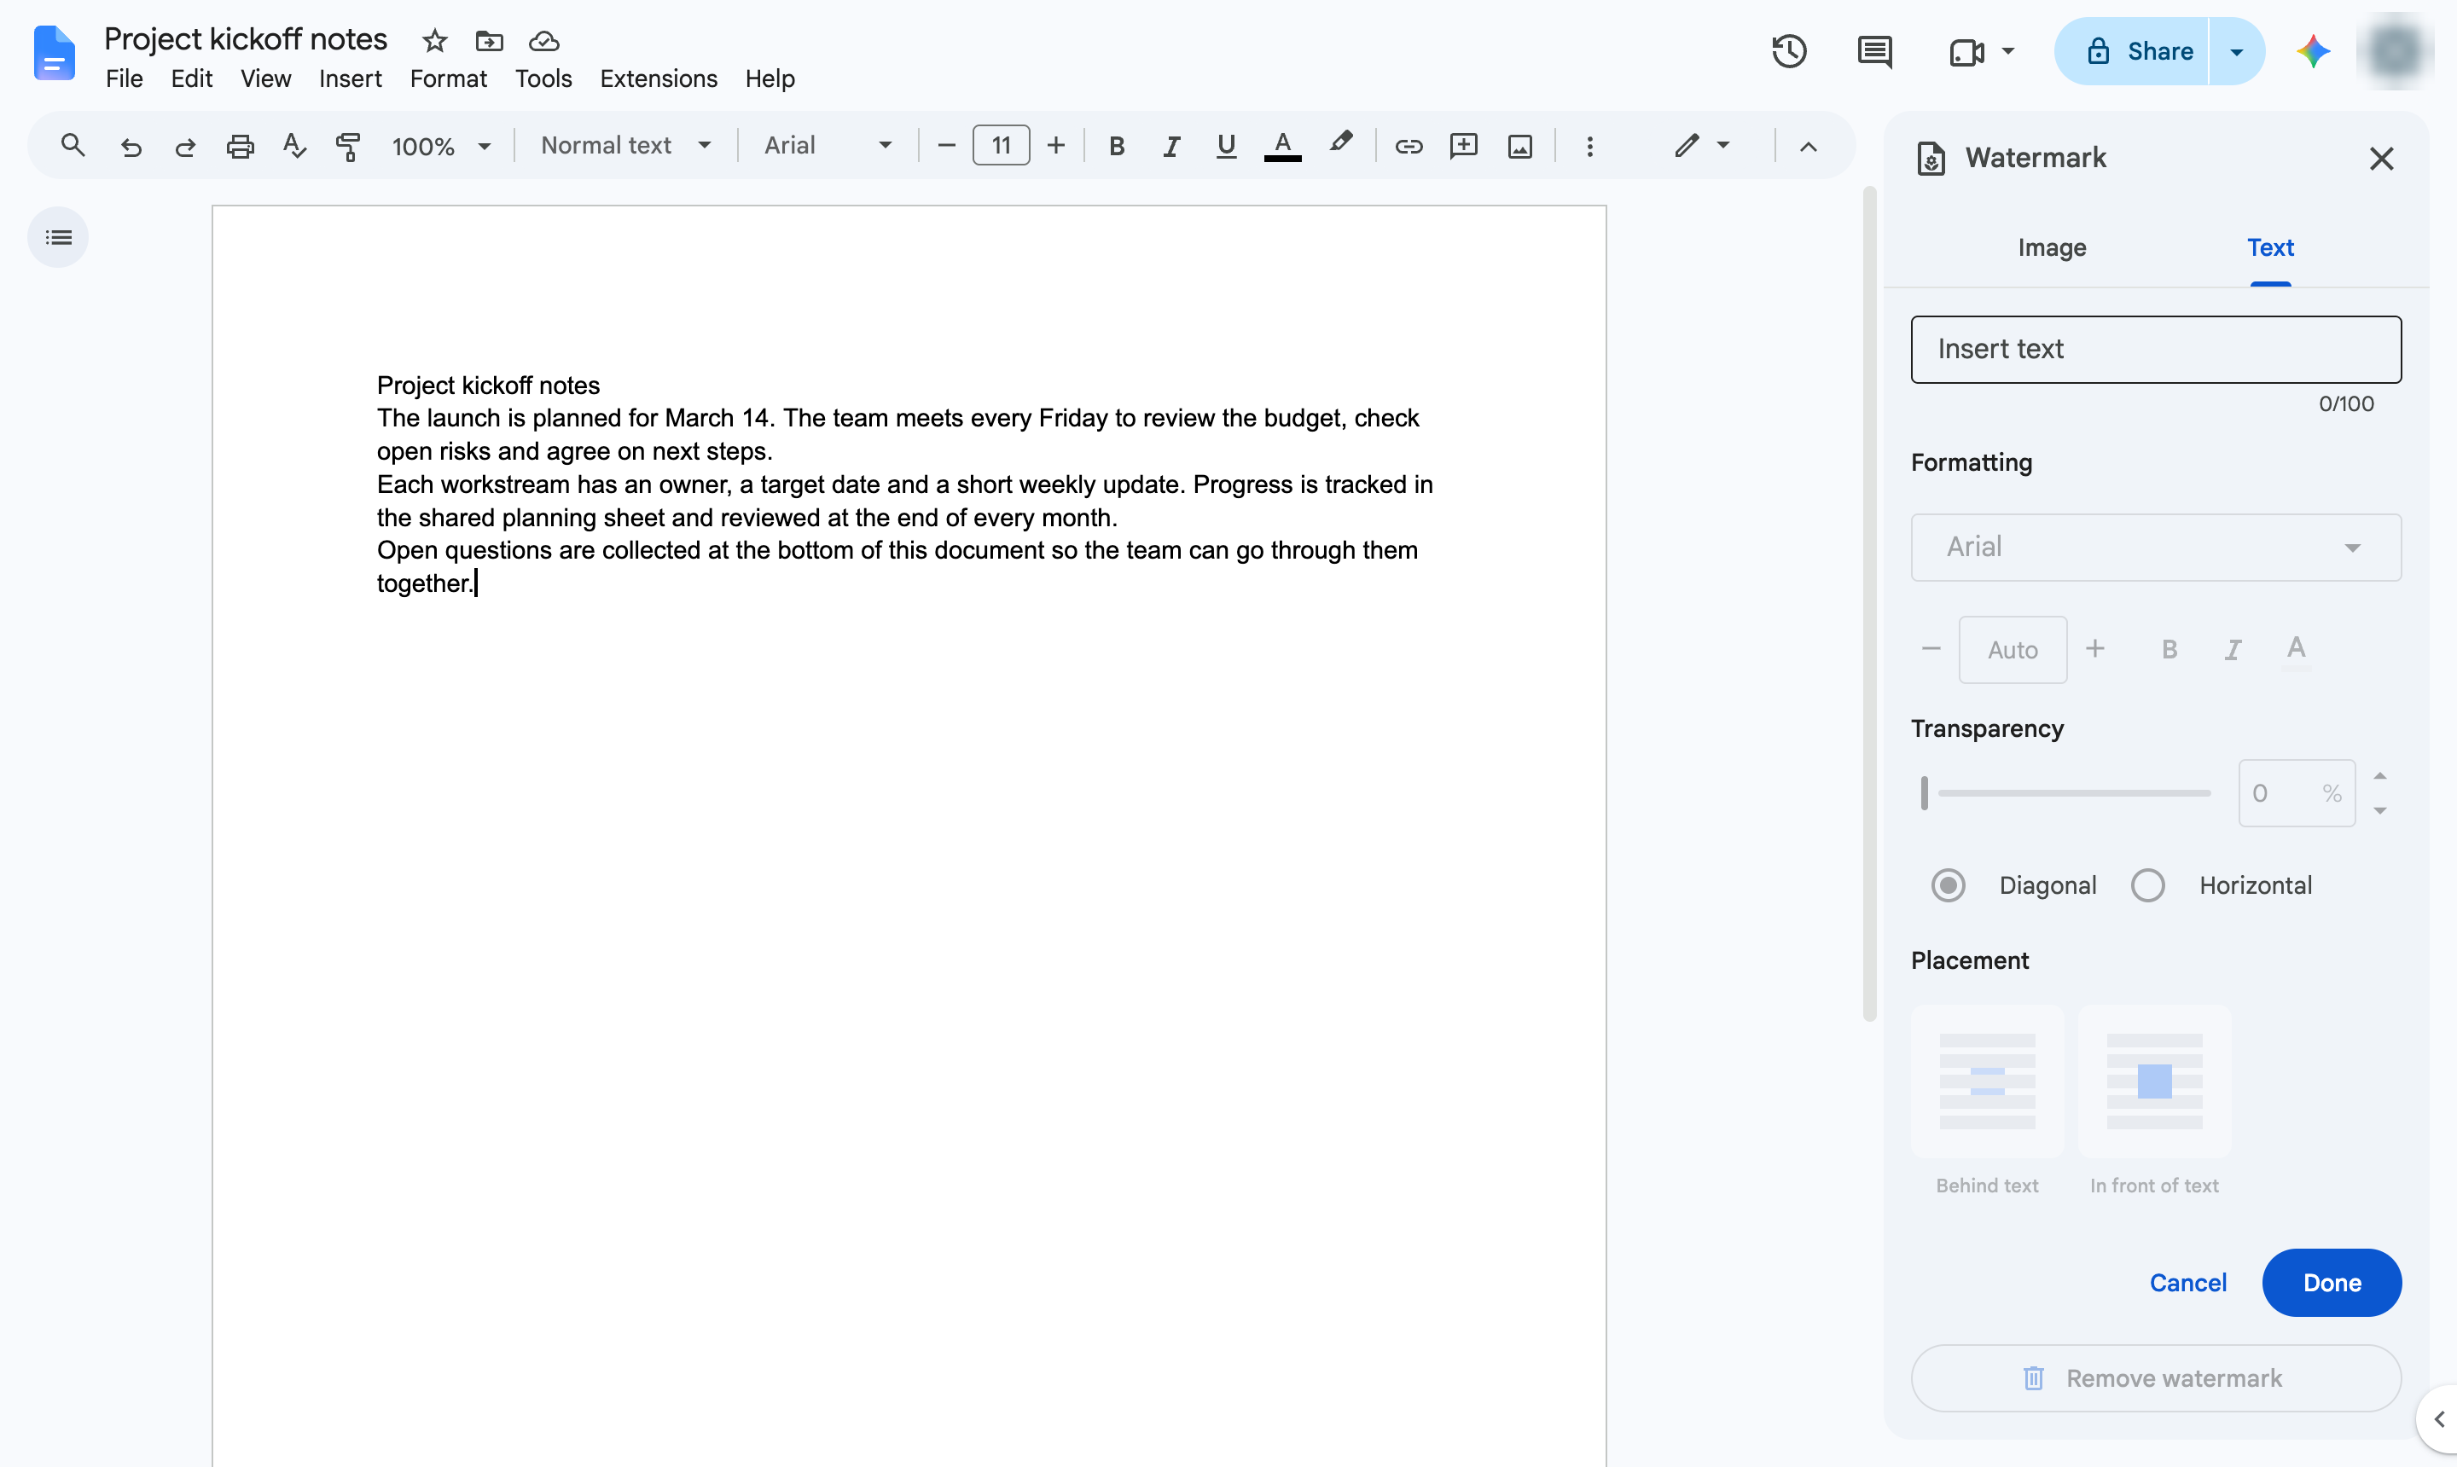This screenshot has width=2457, height=1467.
Task: Add a comment from the toolbar
Action: (x=1463, y=147)
